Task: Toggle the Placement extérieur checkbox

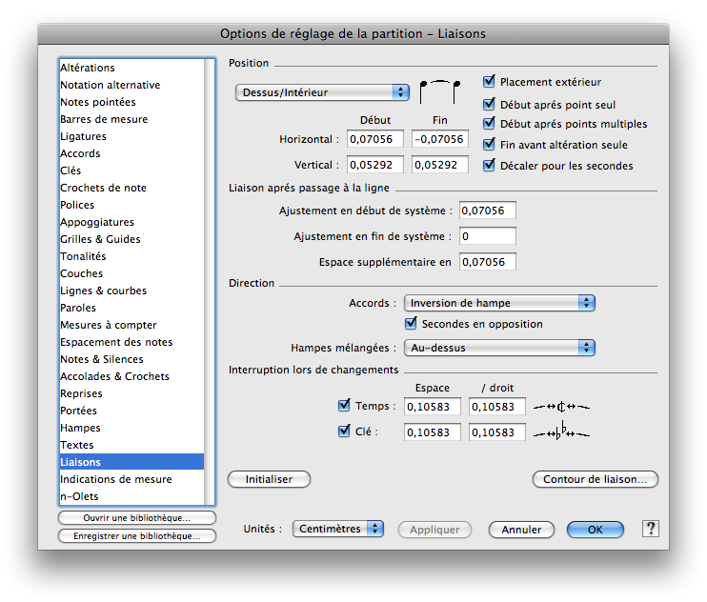Action: [491, 82]
